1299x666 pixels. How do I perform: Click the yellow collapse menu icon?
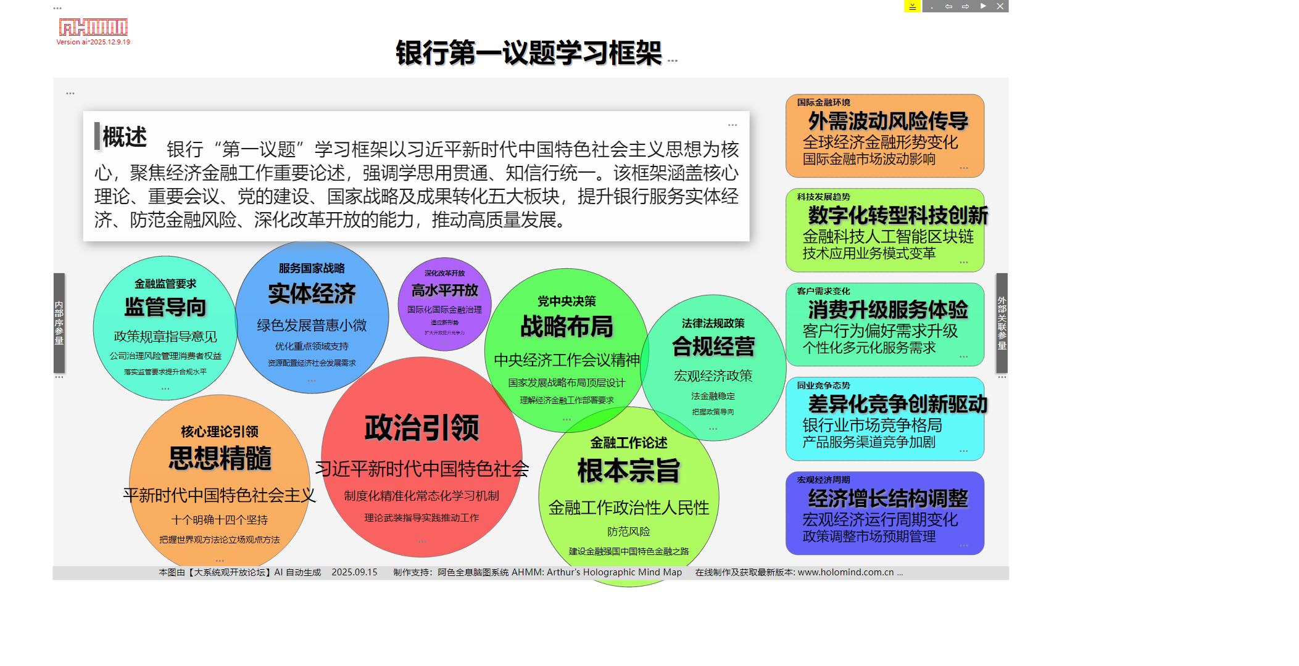pos(912,7)
